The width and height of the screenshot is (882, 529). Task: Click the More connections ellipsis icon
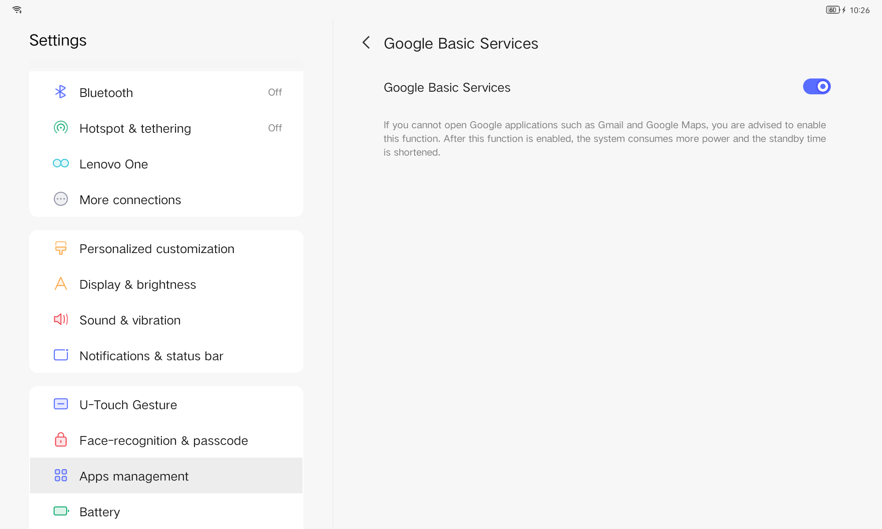point(60,199)
